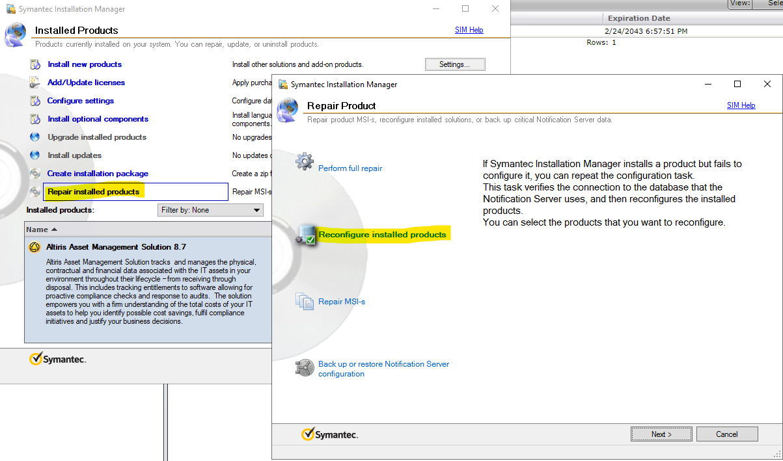This screenshot has width=783, height=461.
Task: Select Install updates option
Action: (74, 155)
